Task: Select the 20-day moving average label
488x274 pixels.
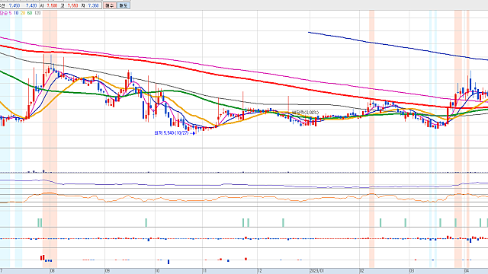Action: [23, 13]
